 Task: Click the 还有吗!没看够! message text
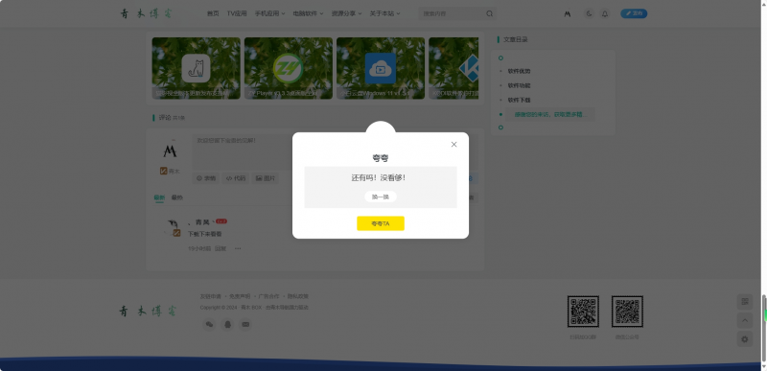click(x=379, y=178)
